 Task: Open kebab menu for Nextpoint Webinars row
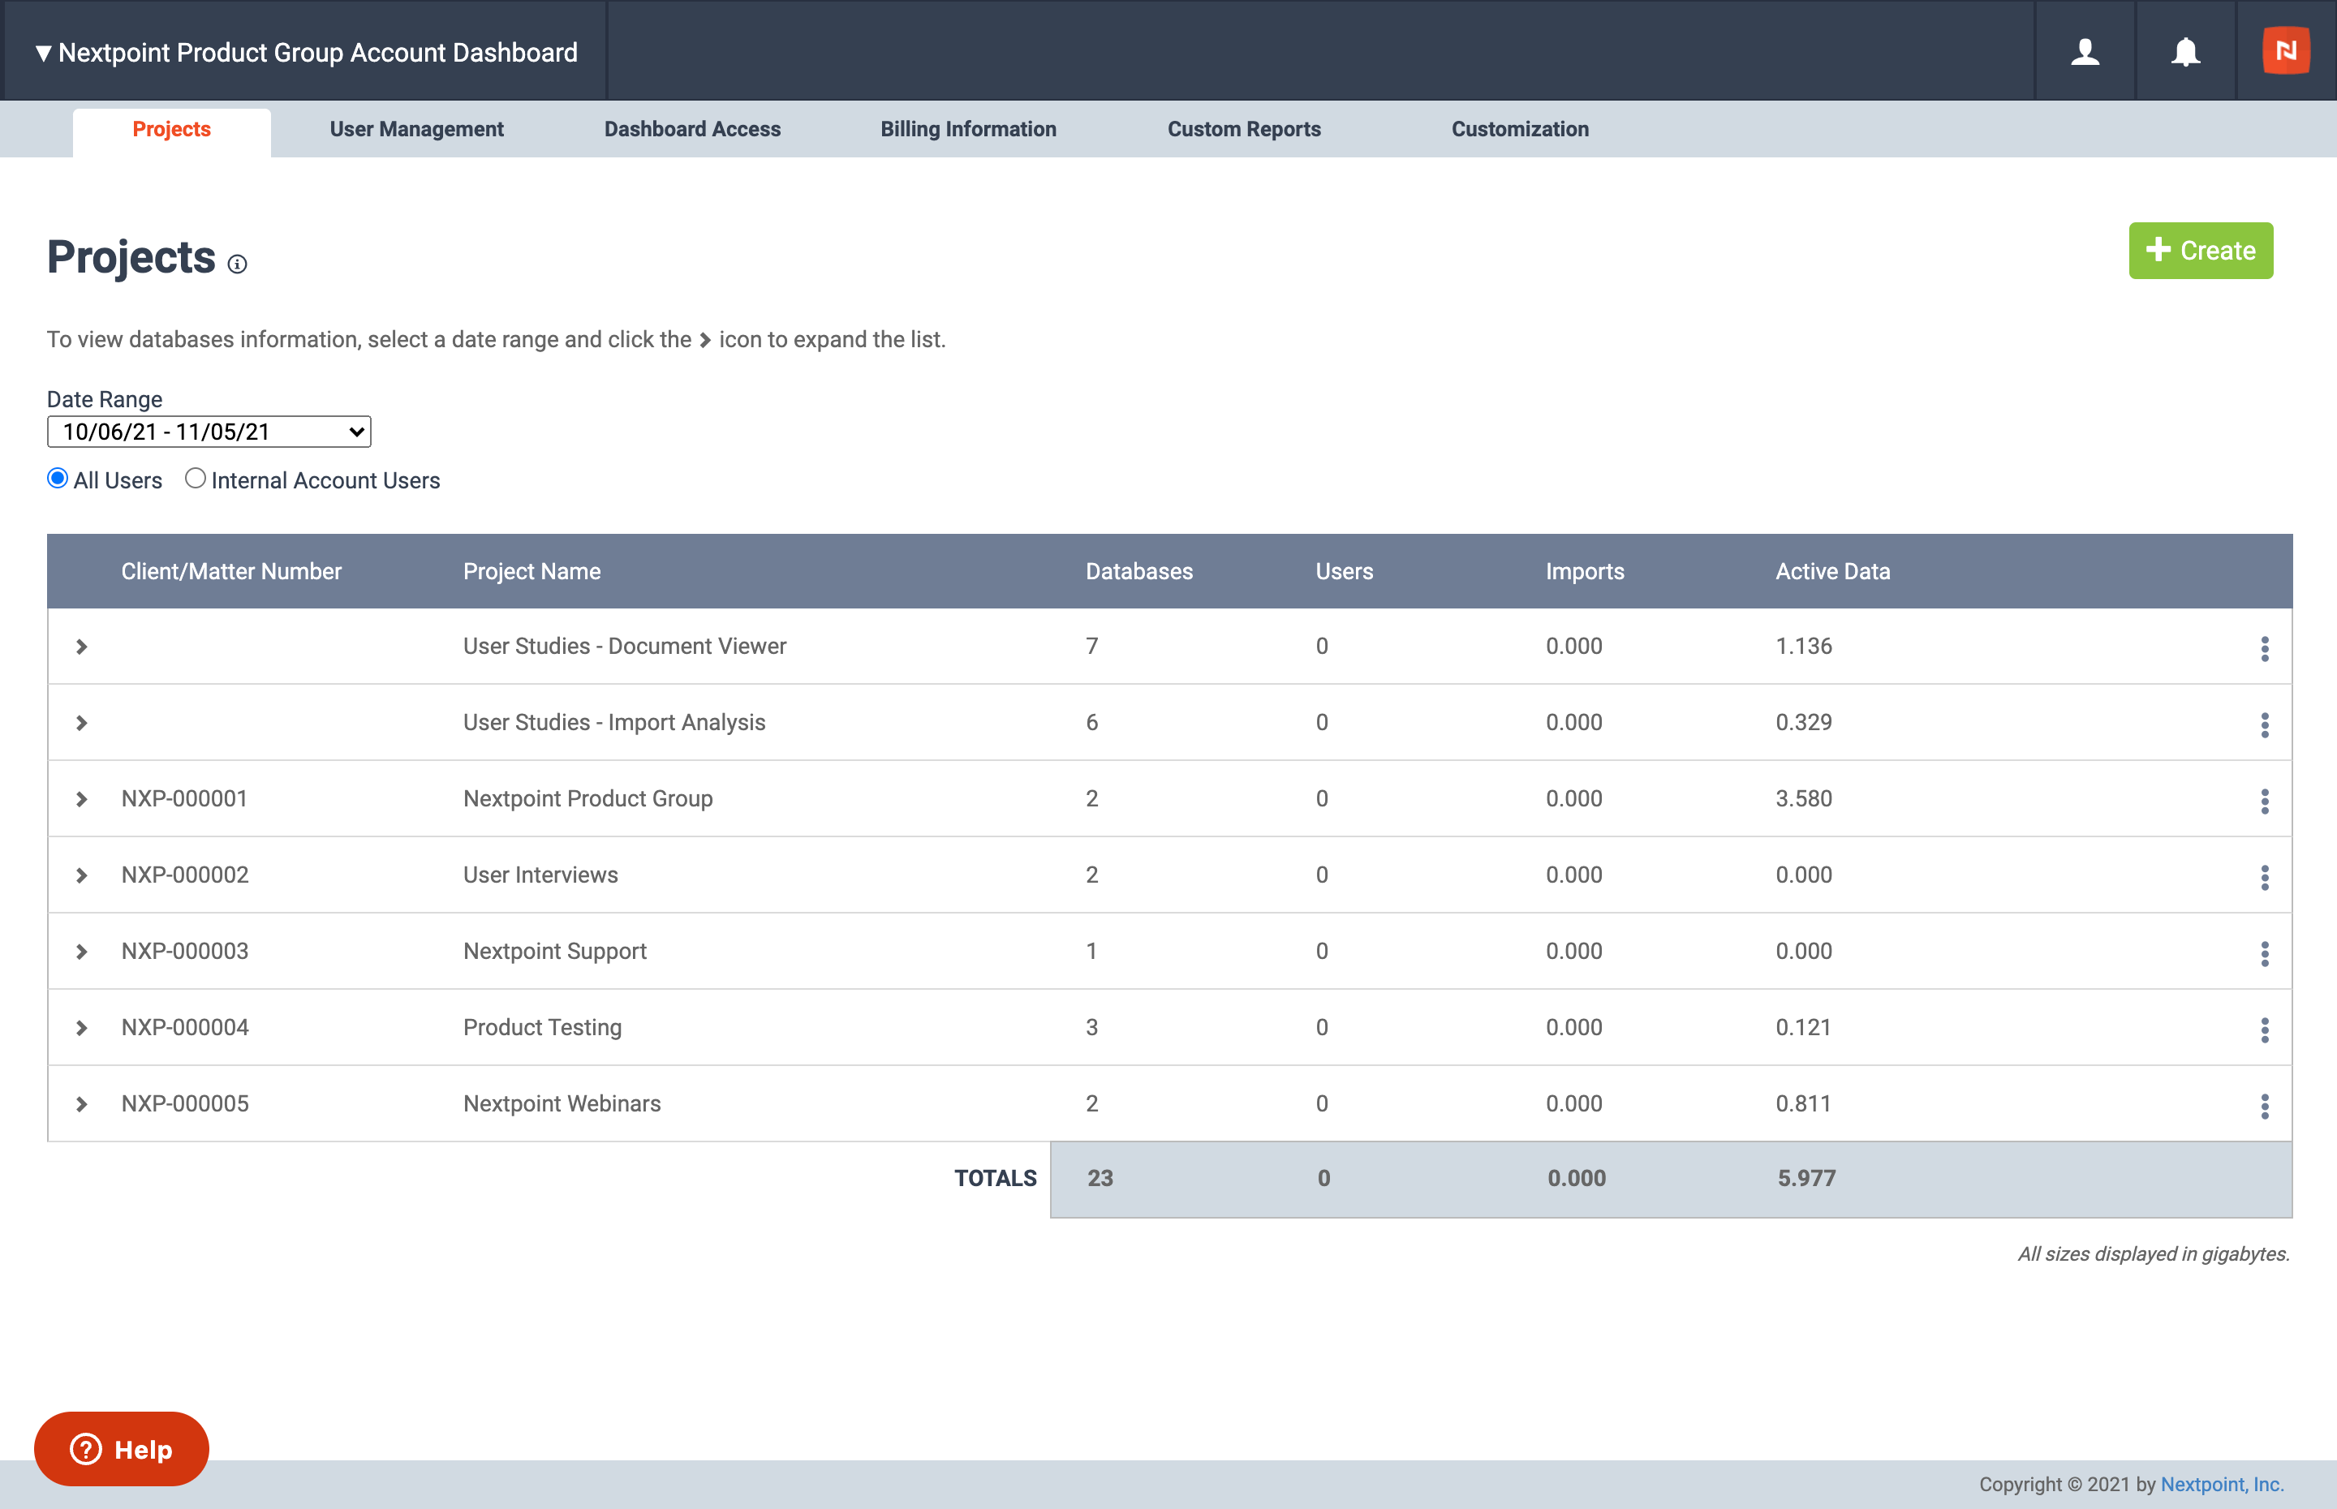click(x=2265, y=1107)
